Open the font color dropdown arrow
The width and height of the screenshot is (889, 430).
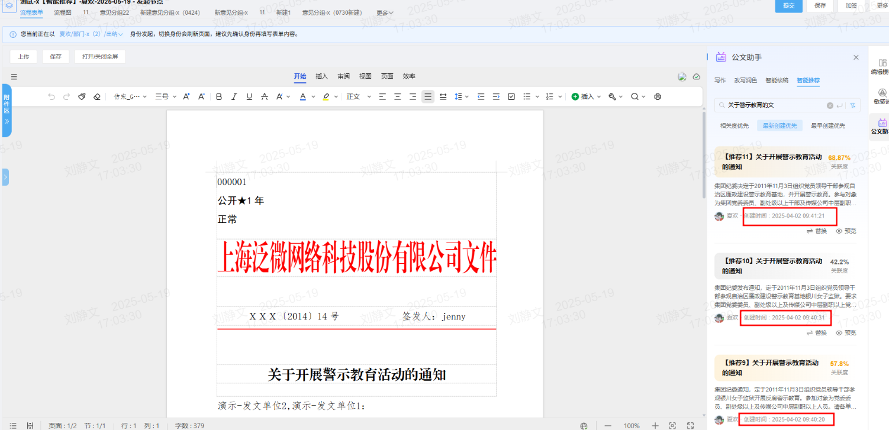314,96
